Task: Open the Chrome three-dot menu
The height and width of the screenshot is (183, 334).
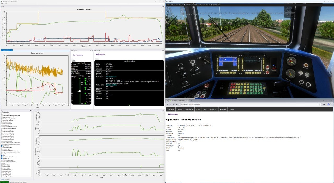Action: pos(331,104)
